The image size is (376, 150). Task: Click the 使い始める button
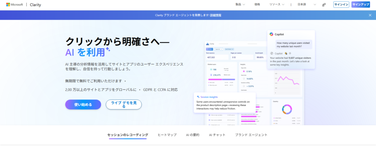[x=83, y=105]
